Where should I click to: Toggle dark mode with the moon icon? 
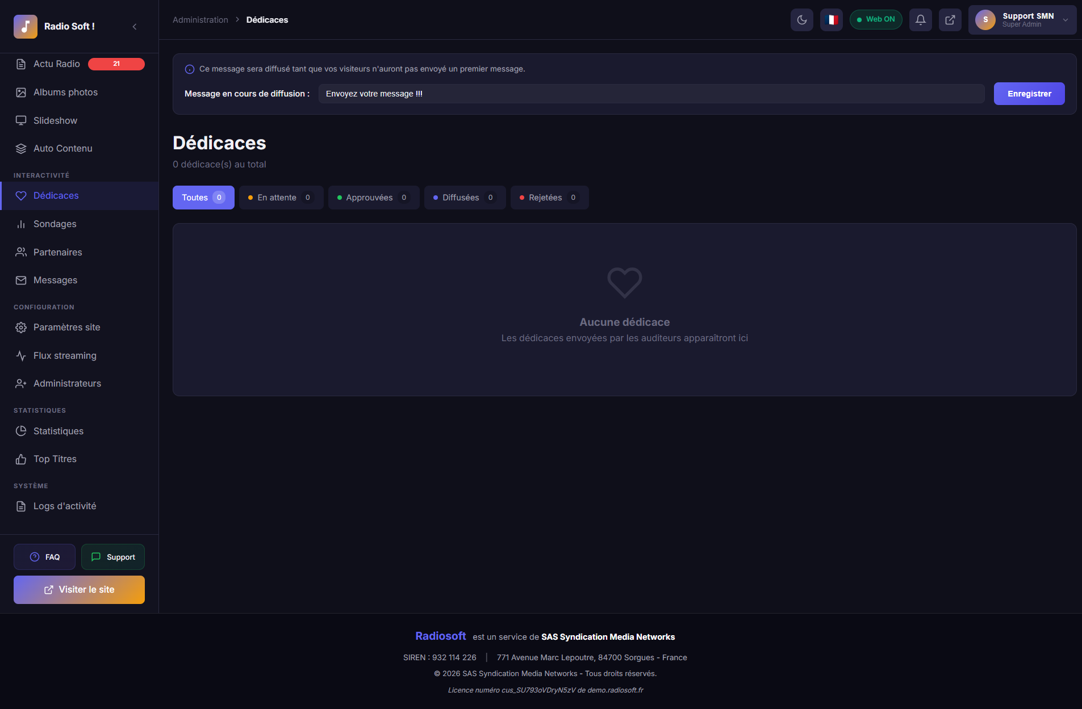pyautogui.click(x=802, y=19)
